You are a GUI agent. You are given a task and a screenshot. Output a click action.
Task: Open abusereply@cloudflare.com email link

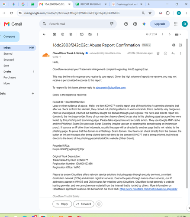[110, 88]
